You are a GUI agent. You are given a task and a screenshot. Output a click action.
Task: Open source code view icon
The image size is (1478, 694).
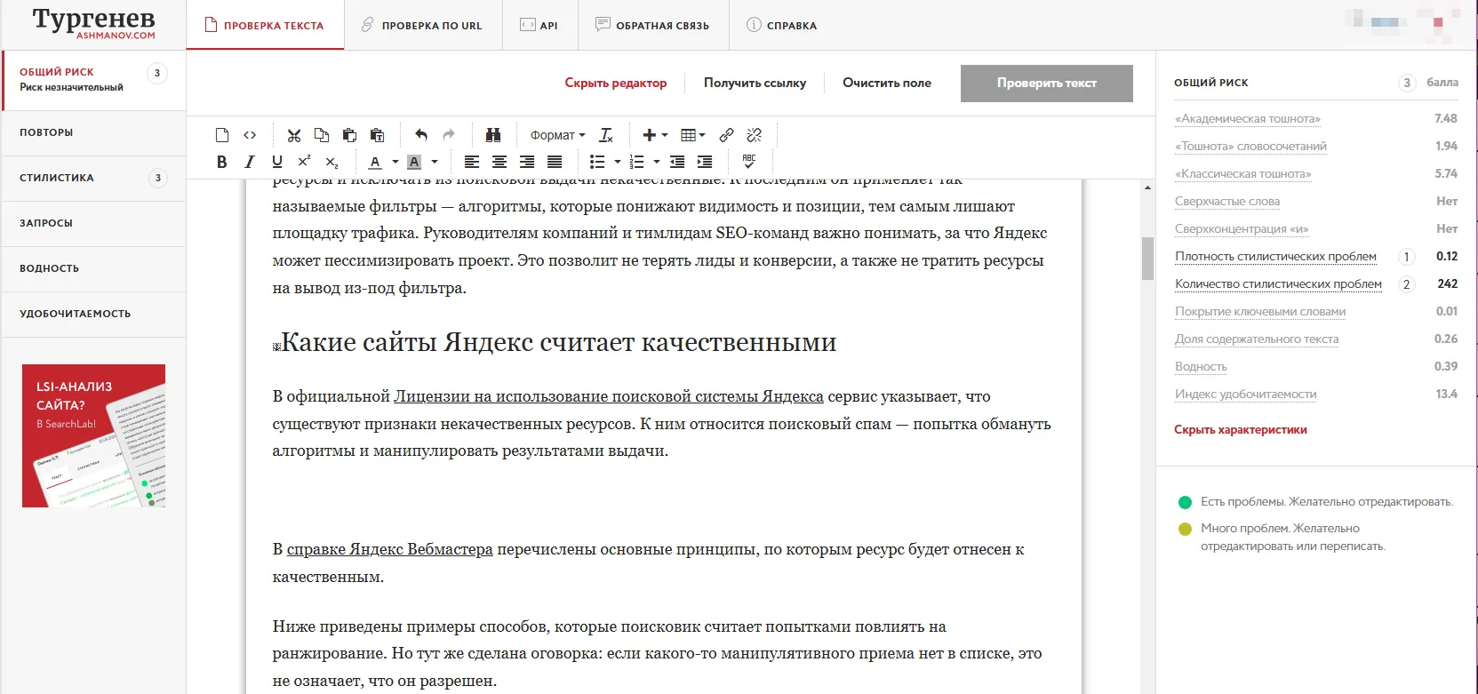point(250,135)
